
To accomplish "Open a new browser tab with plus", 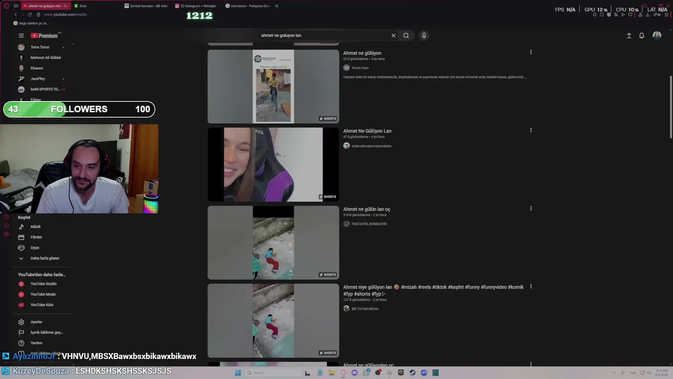I will point(277,6).
